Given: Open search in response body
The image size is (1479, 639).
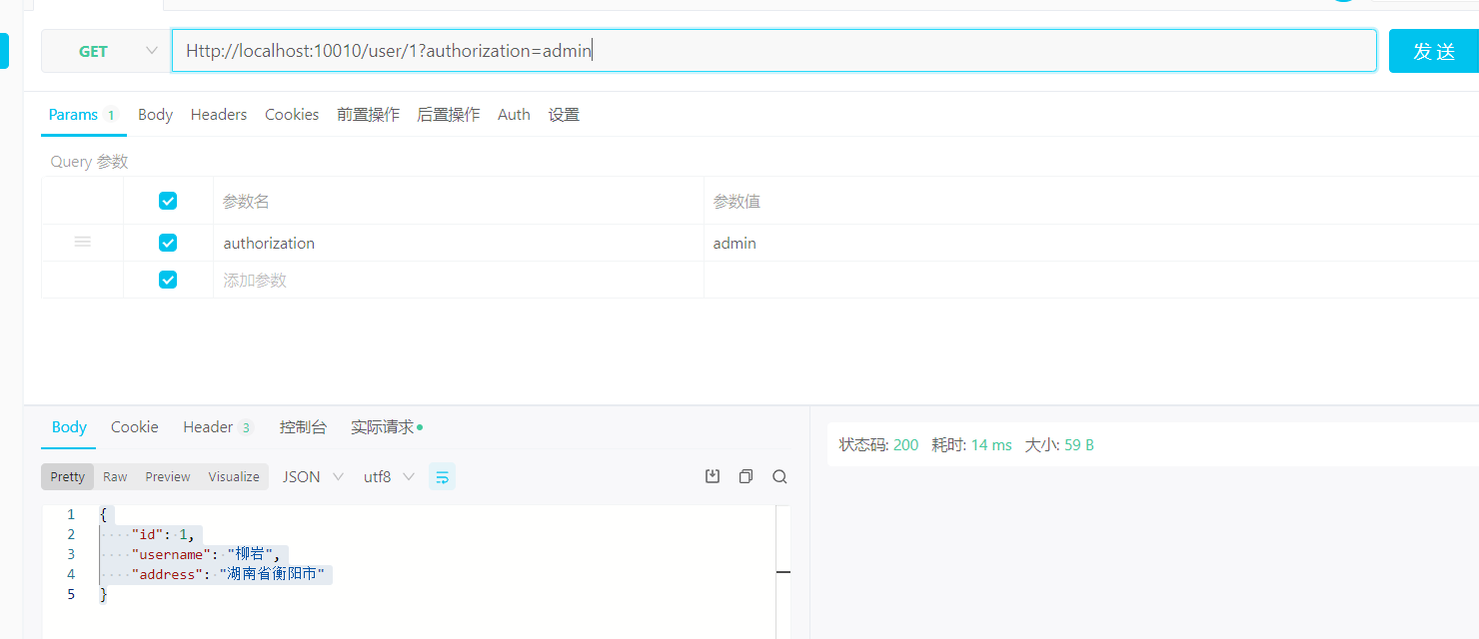Looking at the screenshot, I should click(x=779, y=476).
